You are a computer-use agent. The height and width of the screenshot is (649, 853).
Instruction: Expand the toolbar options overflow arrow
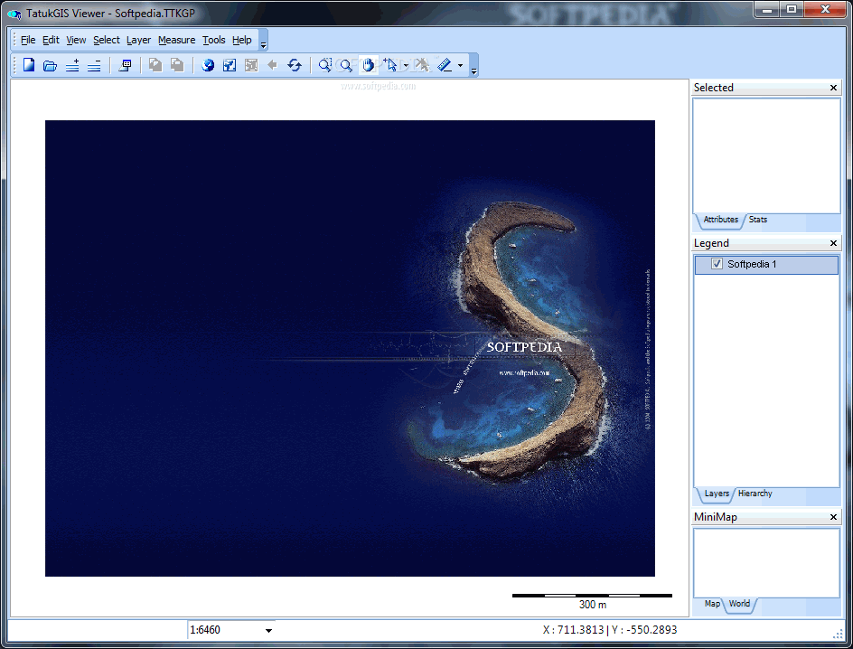(x=473, y=71)
